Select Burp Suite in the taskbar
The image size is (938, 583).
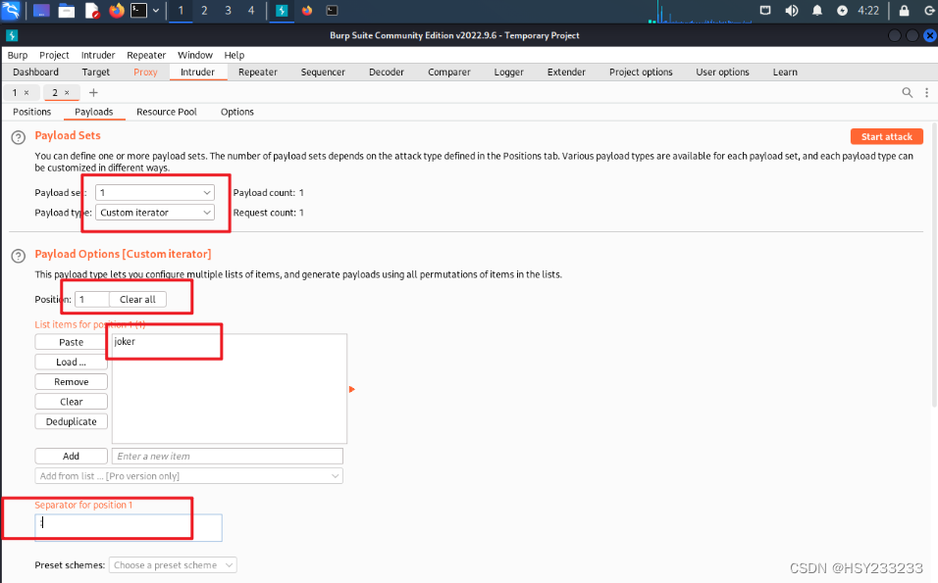[x=282, y=11]
